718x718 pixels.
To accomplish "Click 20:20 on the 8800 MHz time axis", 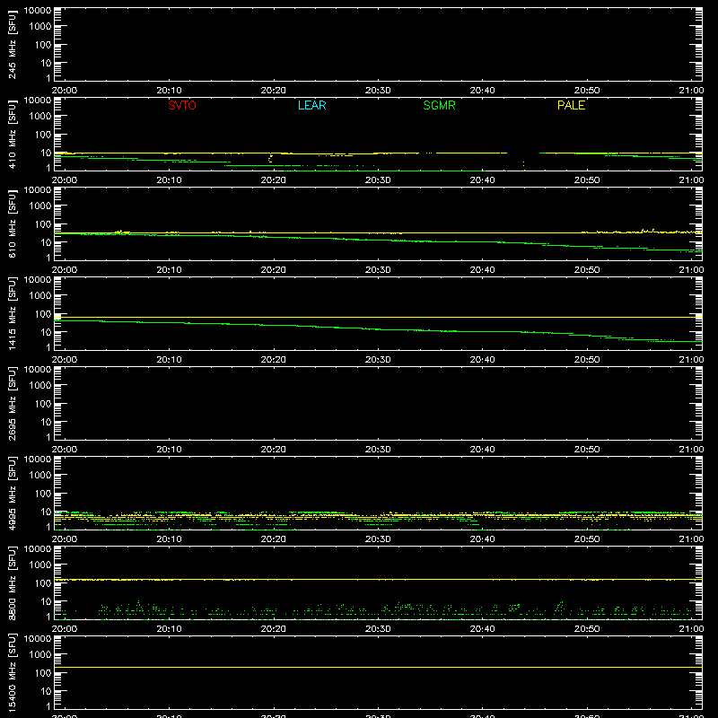I will pos(274,629).
